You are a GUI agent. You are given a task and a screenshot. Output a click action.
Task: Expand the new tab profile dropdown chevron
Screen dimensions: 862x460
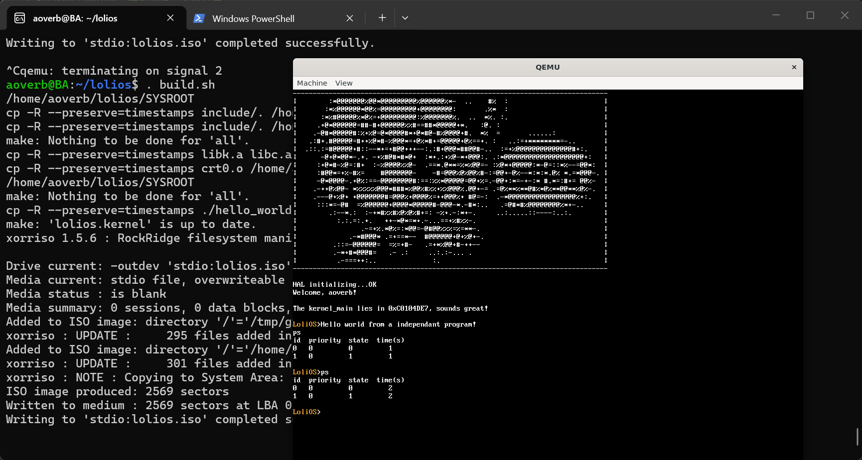click(x=405, y=18)
